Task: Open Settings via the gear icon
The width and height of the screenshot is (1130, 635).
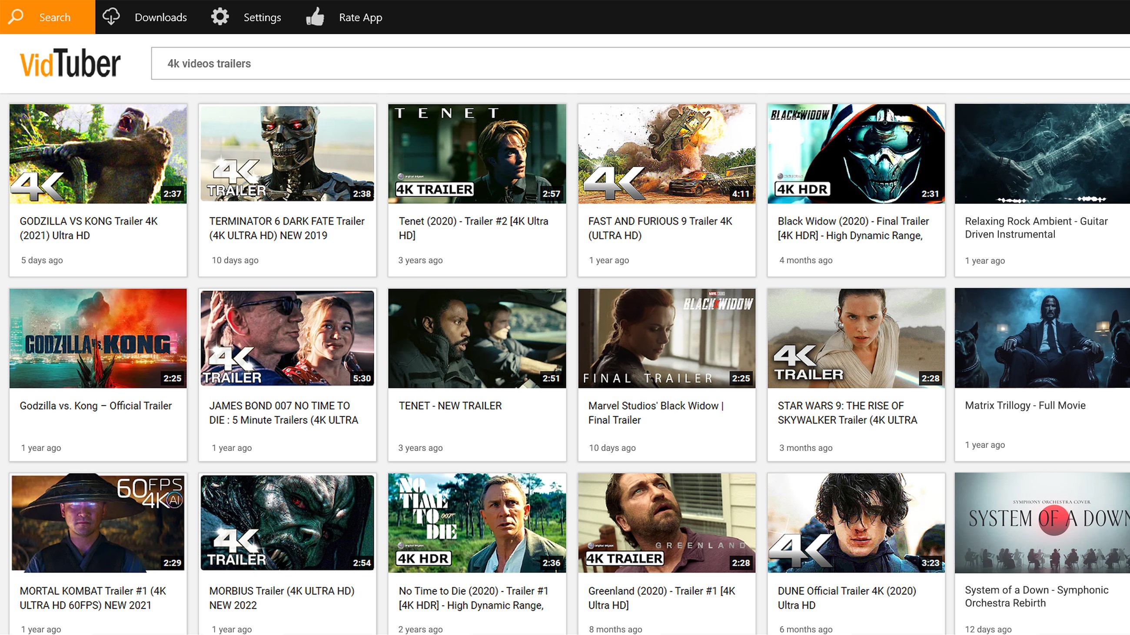Action: 220,17
